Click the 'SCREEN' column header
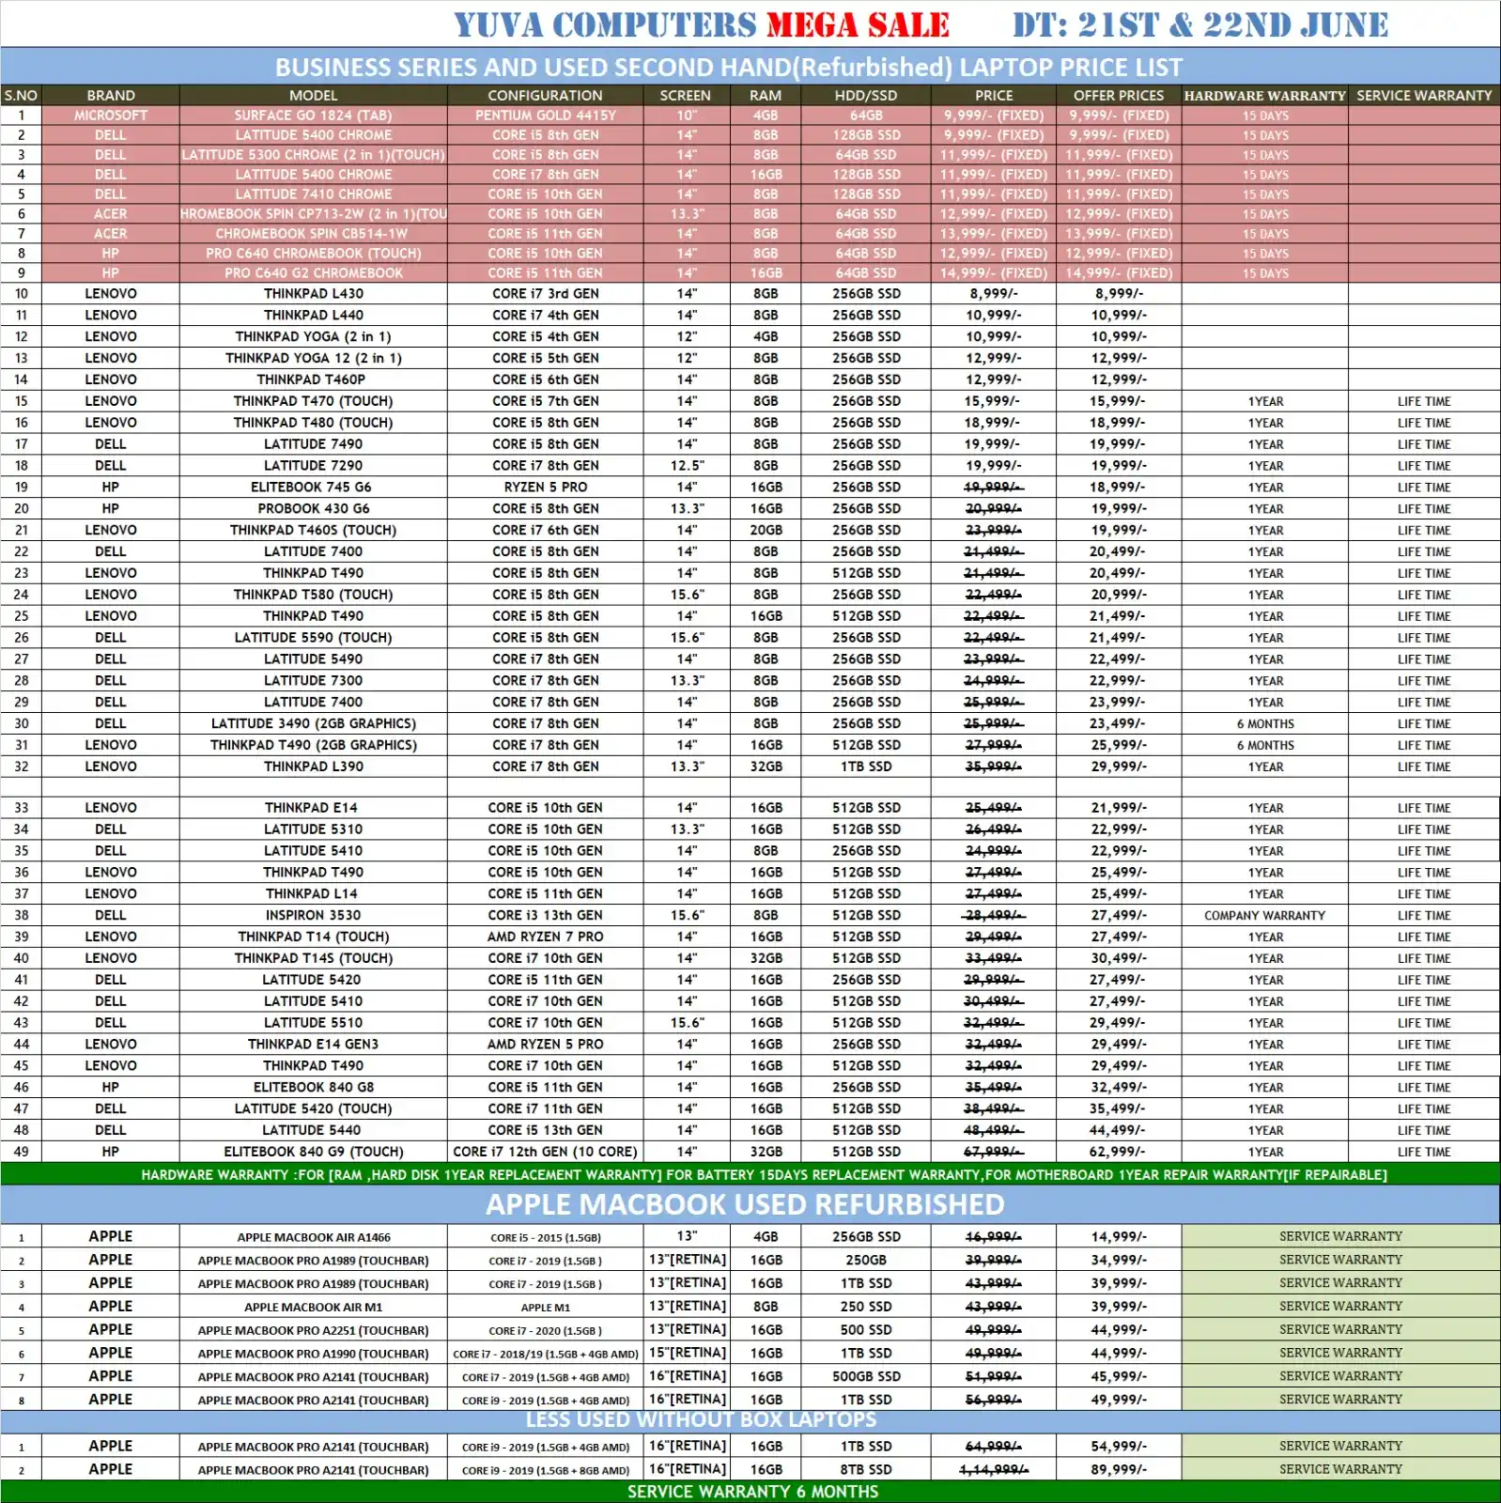The width and height of the screenshot is (1501, 1503). pos(686,96)
